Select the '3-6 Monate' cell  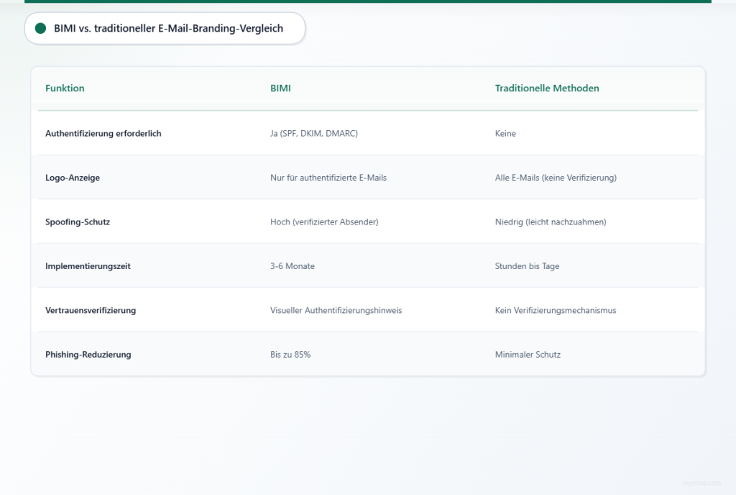293,265
